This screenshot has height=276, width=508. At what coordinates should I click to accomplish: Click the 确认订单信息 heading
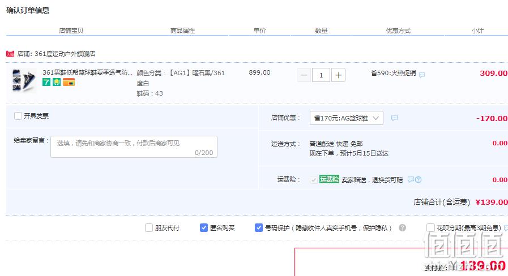(x=28, y=10)
